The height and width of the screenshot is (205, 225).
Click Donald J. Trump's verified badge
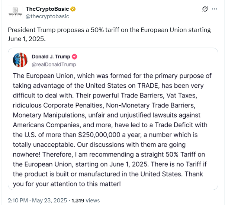coord(74,57)
